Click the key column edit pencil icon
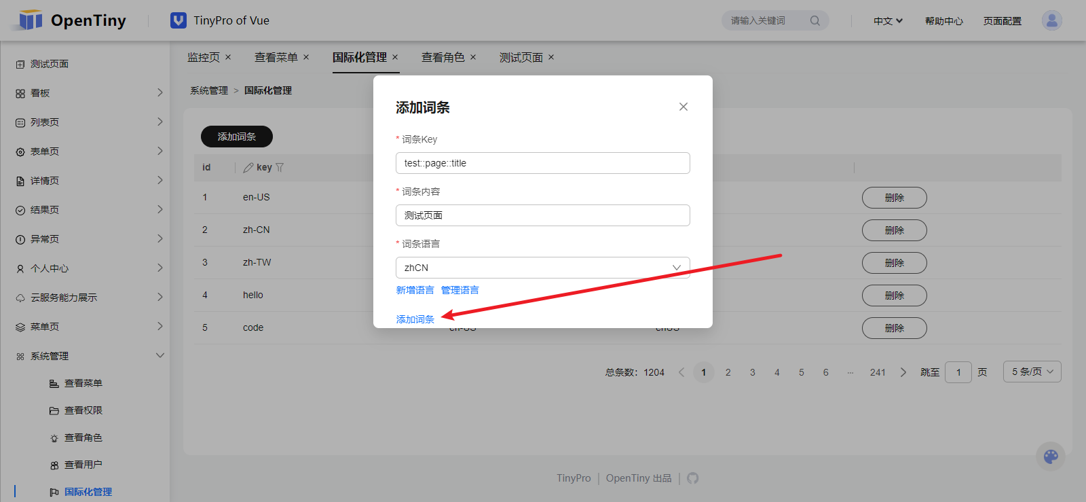This screenshot has width=1086, height=502. tap(248, 167)
